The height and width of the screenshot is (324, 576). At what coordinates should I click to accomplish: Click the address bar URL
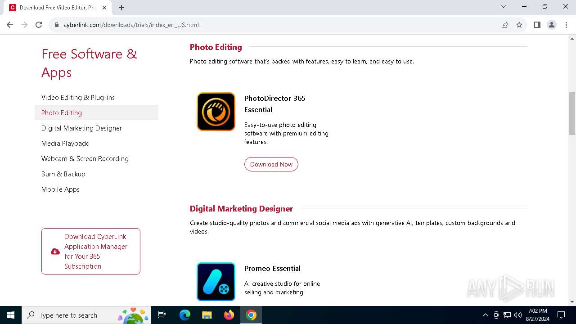click(131, 25)
